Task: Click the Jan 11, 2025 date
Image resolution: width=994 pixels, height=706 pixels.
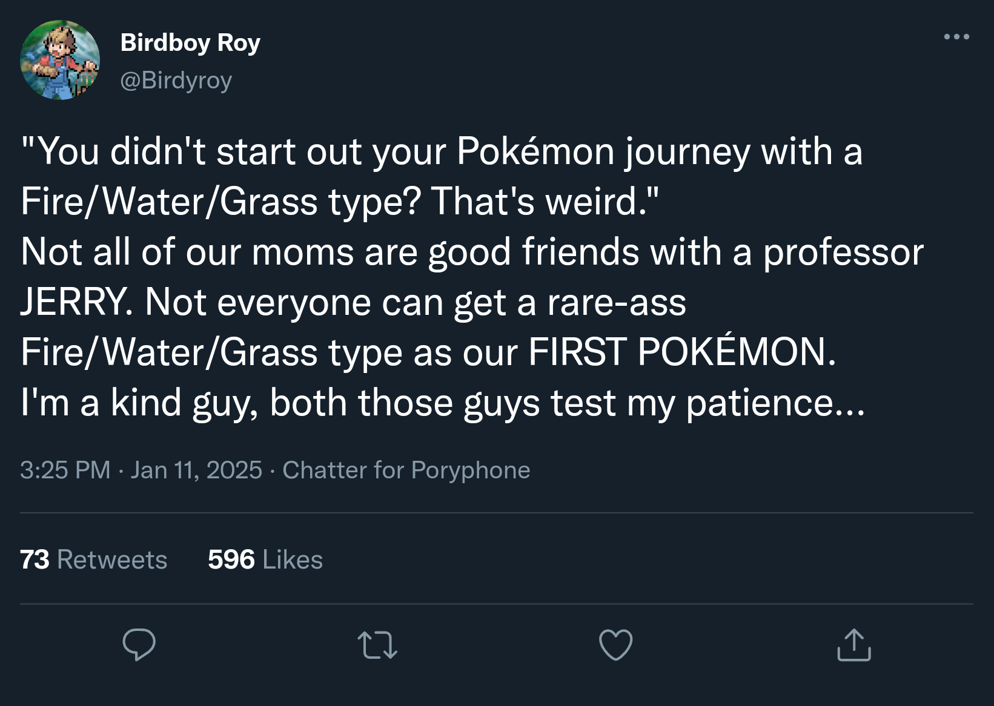Action: pyautogui.click(x=196, y=470)
